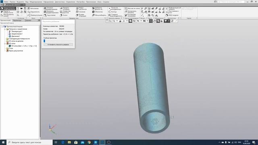Select Точка по координатам tool
258x145 pixels.
115,8
